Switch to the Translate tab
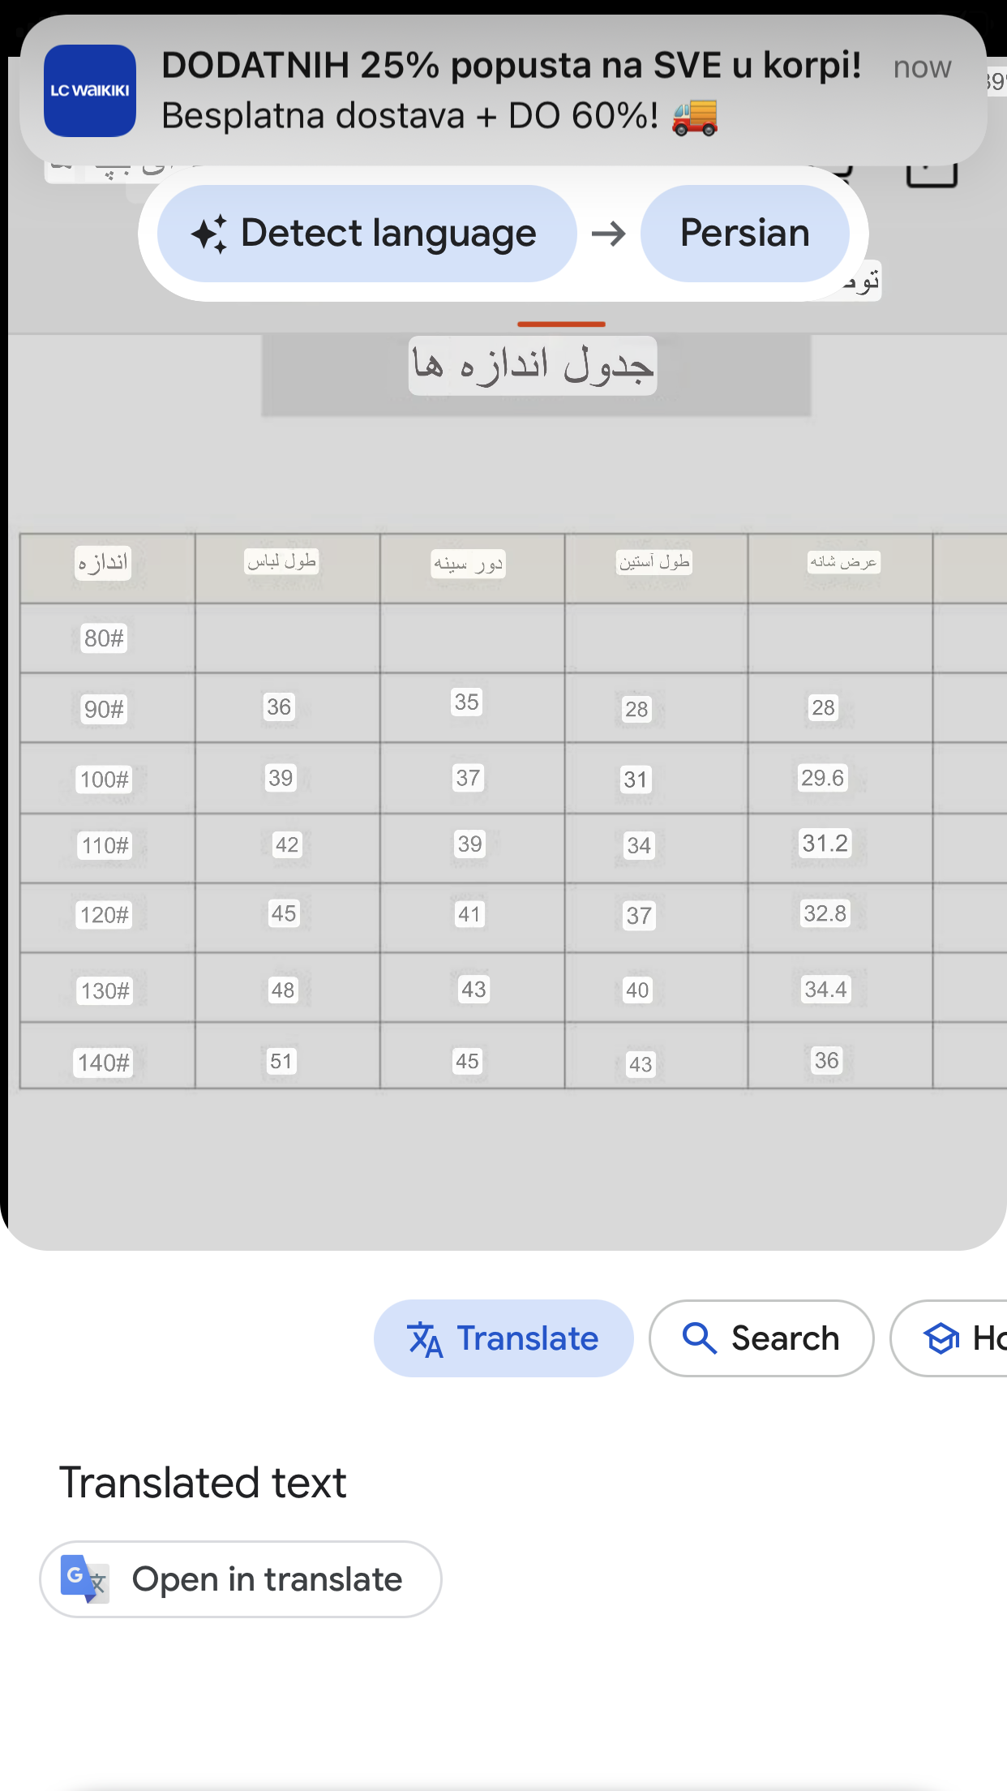The width and height of the screenshot is (1007, 1791). (x=504, y=1338)
